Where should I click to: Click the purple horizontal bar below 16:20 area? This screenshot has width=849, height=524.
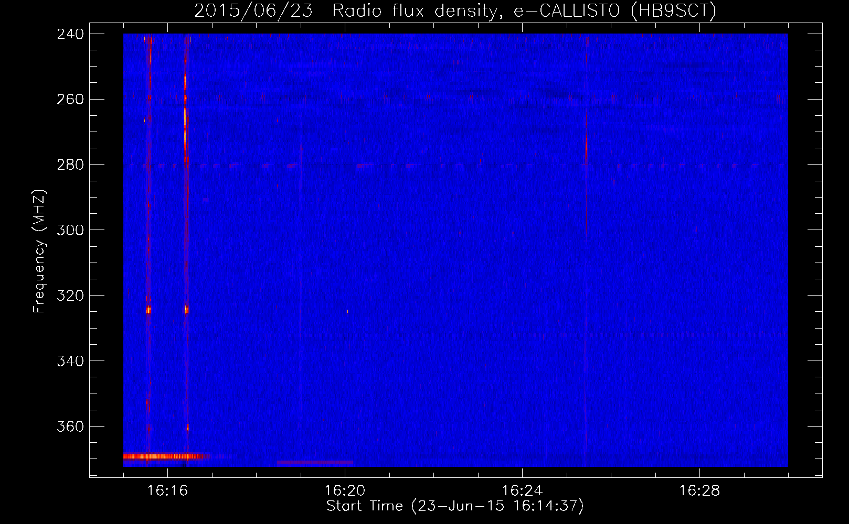[315, 463]
